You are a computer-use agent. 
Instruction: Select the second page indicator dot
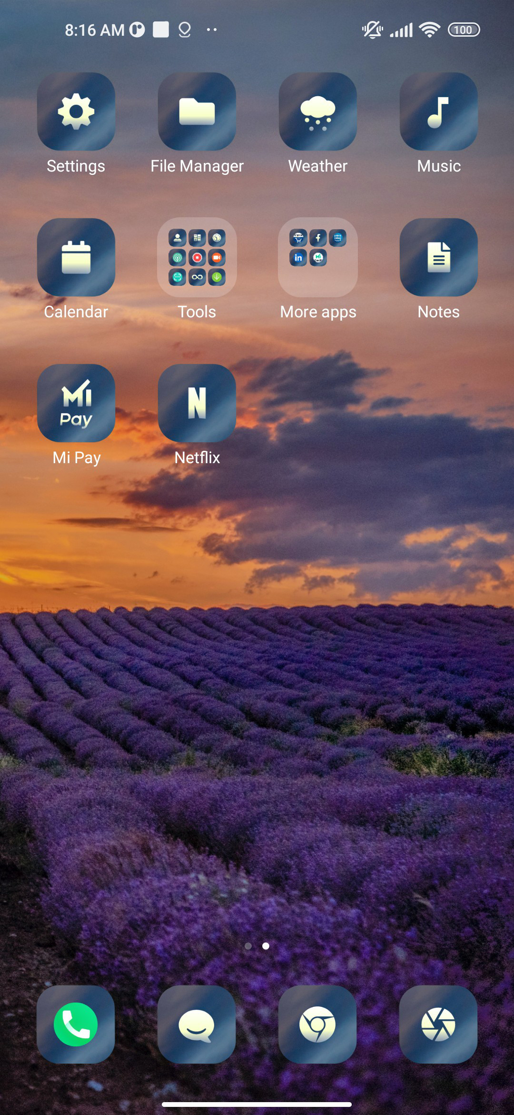tap(266, 946)
